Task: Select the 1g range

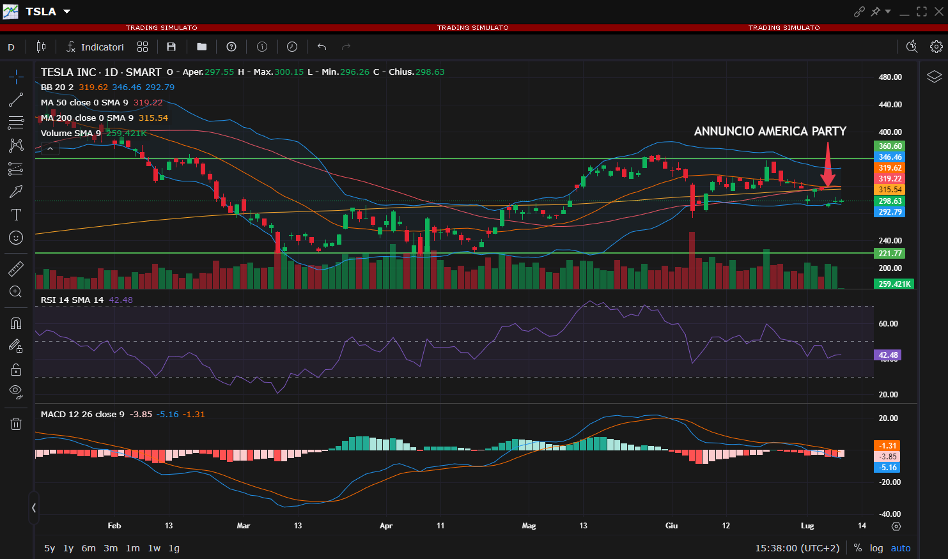Action: point(174,548)
